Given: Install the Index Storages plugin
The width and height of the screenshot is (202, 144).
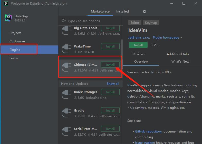Looking at the screenshot, I should pos(110,92).
